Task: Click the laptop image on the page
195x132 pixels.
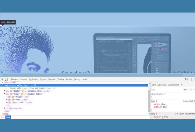Action: [132, 53]
